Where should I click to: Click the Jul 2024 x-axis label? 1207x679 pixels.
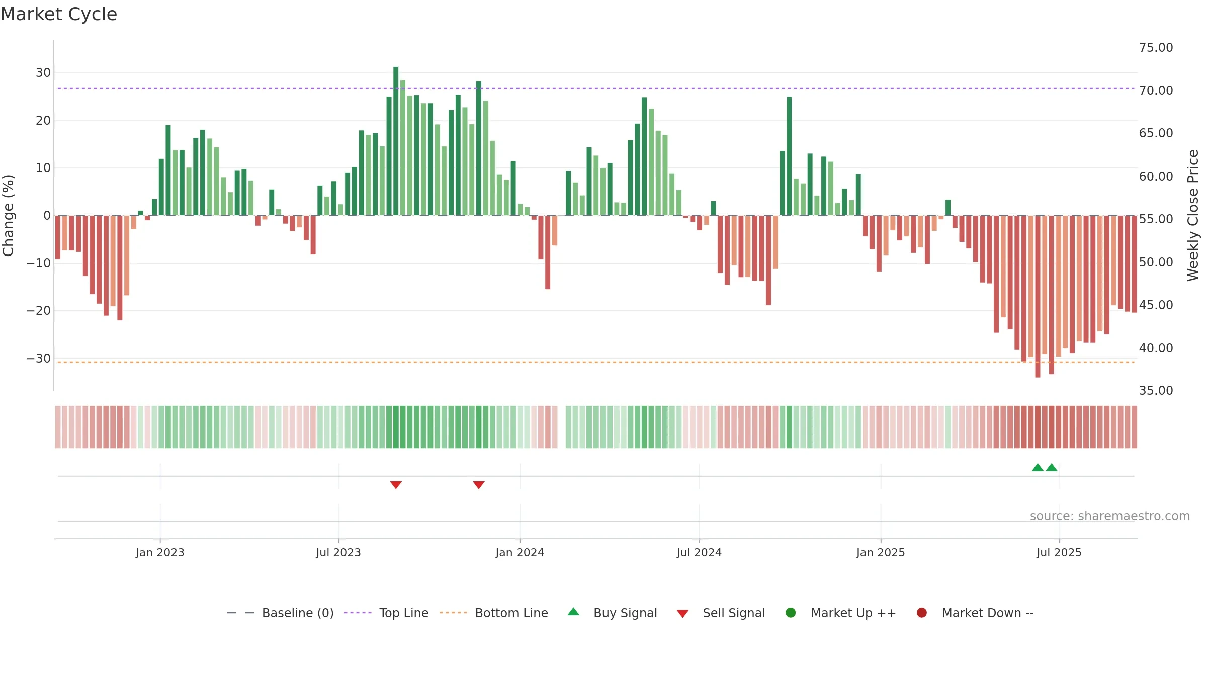coord(700,552)
